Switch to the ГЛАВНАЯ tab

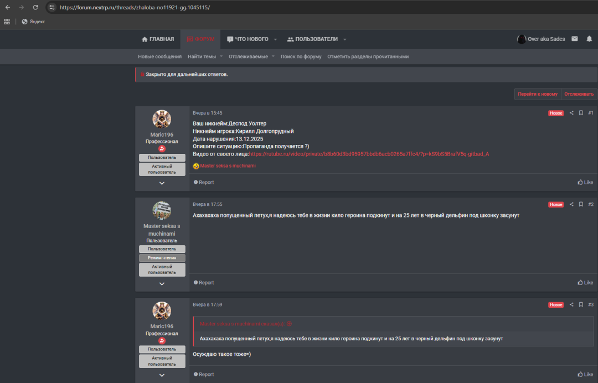pyautogui.click(x=158, y=39)
